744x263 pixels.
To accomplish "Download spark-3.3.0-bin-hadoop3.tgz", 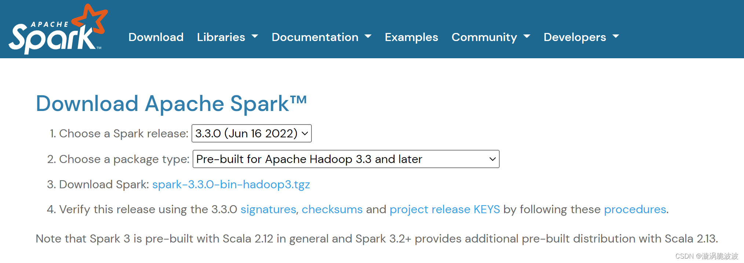I will point(231,184).
